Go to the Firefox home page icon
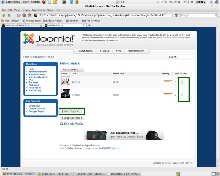Viewport: 220px width, 176px height. click(x=30, y=15)
